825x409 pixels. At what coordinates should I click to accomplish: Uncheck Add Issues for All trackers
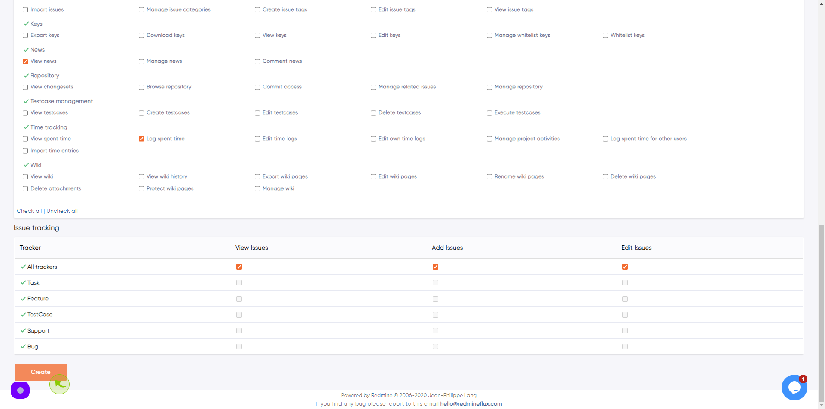[x=435, y=267]
